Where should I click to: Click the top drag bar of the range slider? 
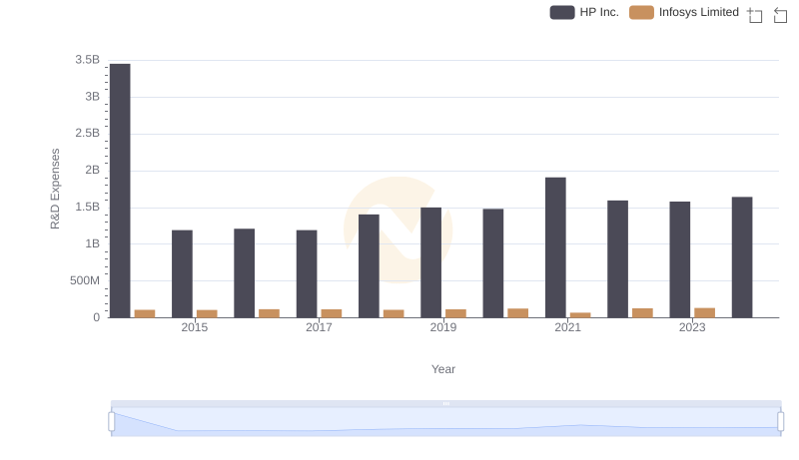[x=445, y=403]
